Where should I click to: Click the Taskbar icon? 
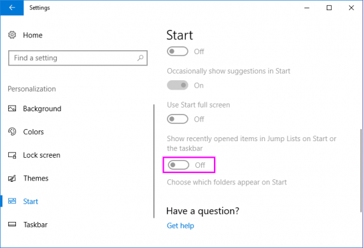point(12,224)
